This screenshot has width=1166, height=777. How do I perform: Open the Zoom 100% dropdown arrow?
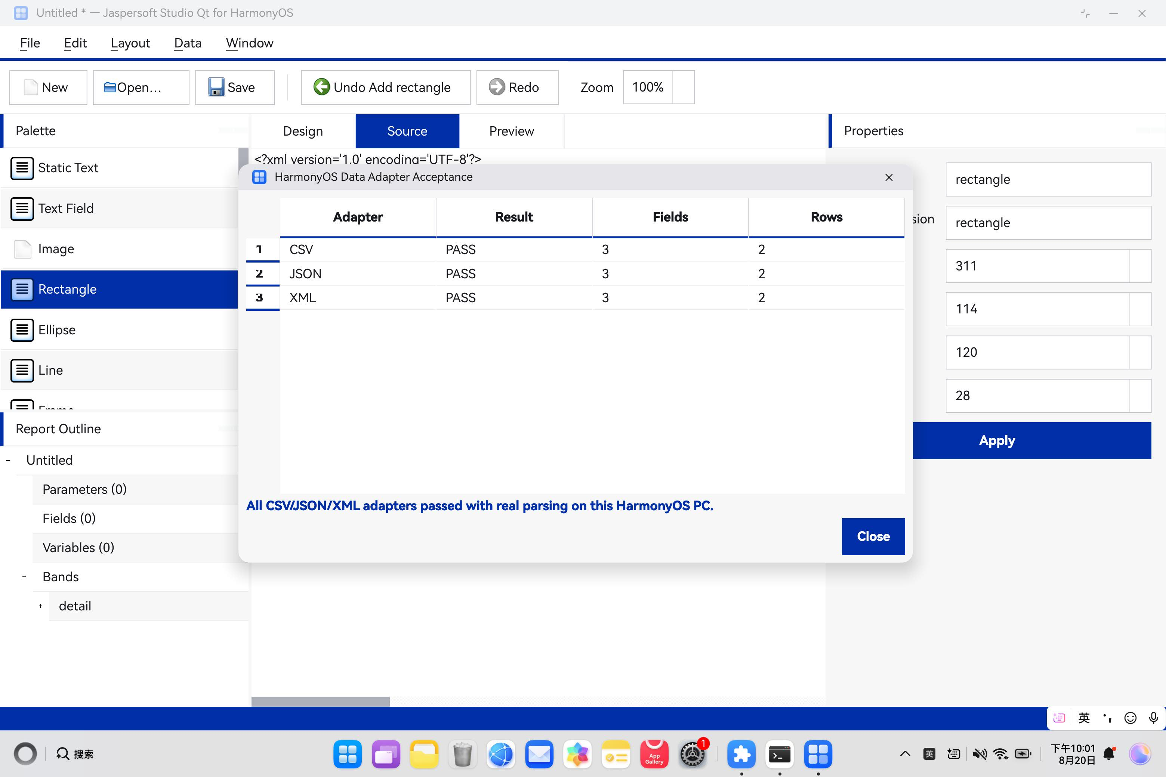(x=684, y=87)
